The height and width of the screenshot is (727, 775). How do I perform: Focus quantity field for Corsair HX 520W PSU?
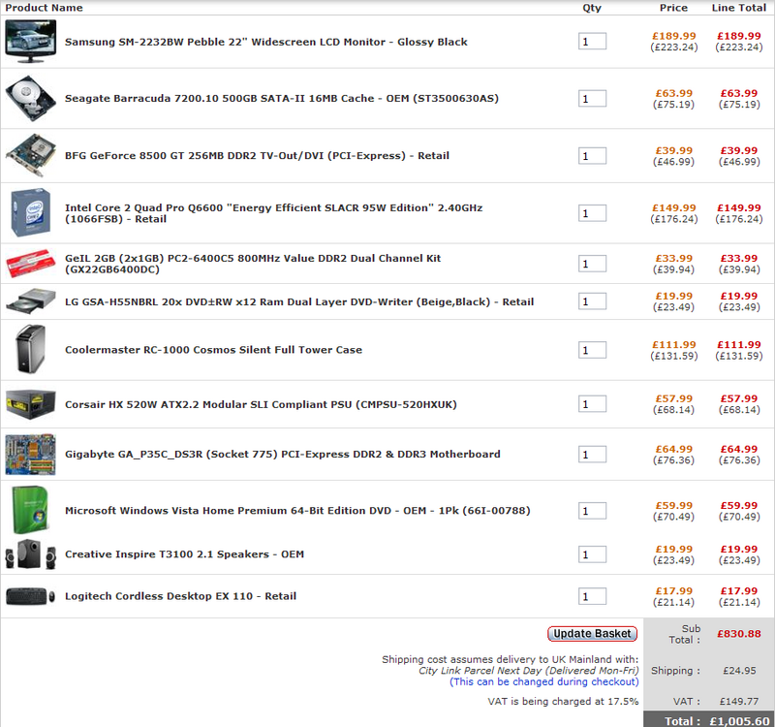[x=592, y=404]
